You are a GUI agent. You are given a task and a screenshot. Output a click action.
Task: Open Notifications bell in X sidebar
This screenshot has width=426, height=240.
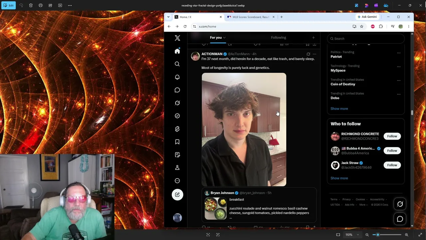pos(177,77)
